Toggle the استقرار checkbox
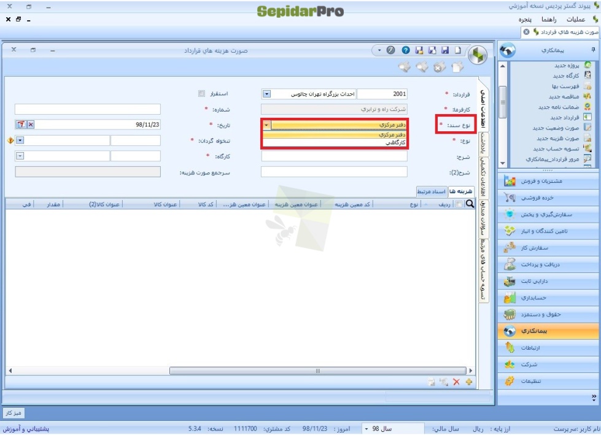Viewport: 601px width, 435px height. 201,93
